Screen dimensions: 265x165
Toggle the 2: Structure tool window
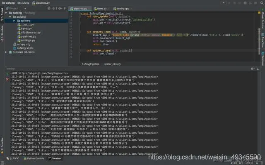(x=2, y=33)
